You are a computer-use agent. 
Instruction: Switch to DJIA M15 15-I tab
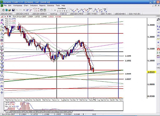[134, 14]
